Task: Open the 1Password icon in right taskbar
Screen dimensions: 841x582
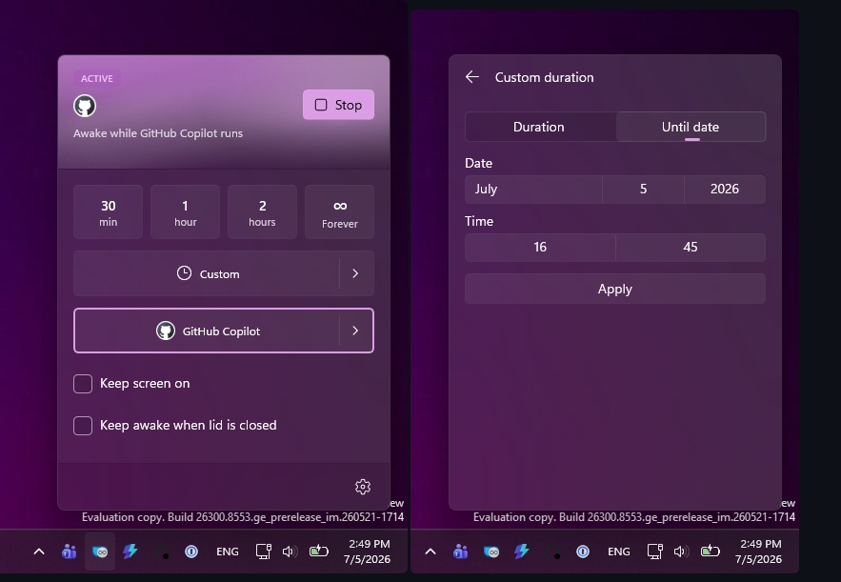Action: point(583,552)
